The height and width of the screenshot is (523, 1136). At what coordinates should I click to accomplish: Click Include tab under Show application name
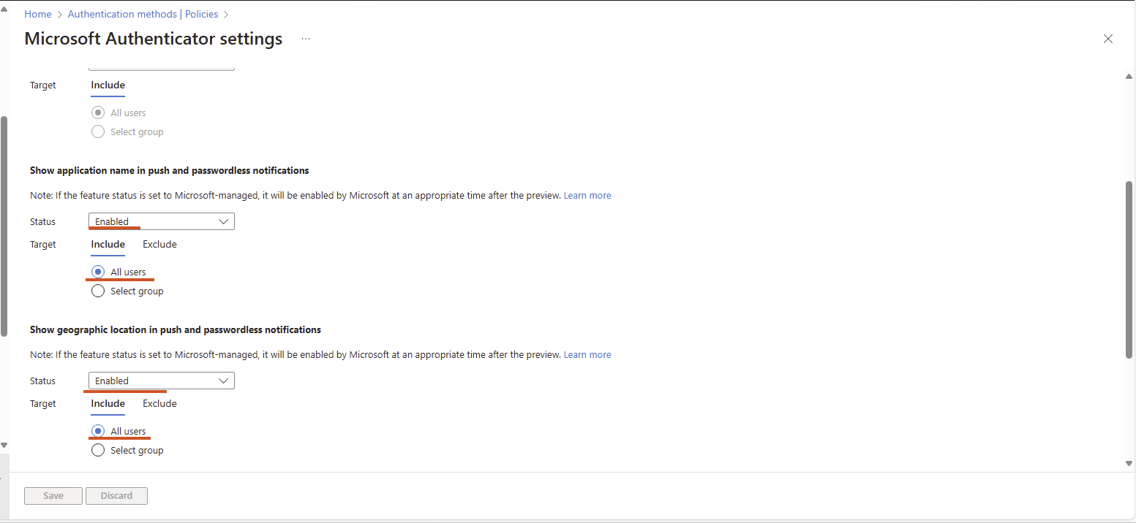point(108,245)
